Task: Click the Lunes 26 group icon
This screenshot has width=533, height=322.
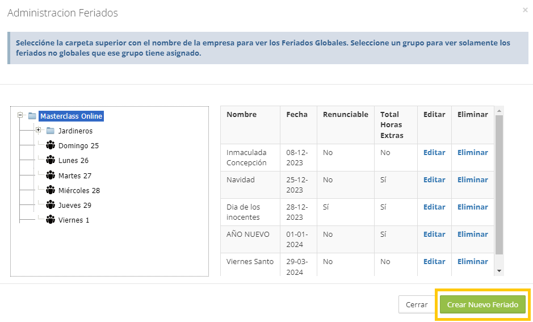Action: pos(51,161)
